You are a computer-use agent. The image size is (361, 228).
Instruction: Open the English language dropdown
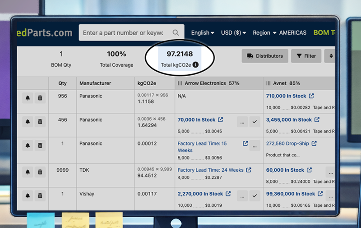point(203,32)
